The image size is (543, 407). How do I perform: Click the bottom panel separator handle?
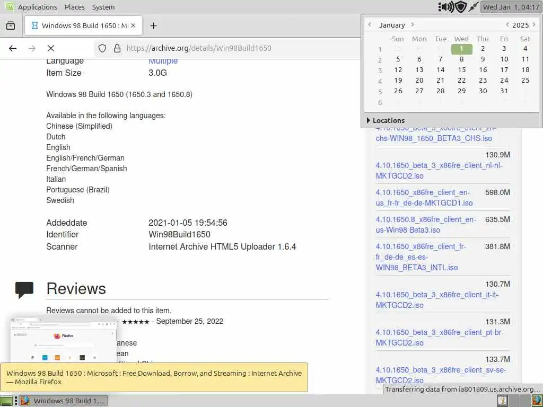(x=16, y=401)
